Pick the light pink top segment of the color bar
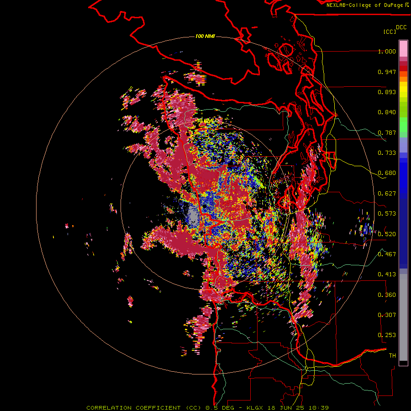Viewport: 411px width, 411px height. click(x=403, y=48)
